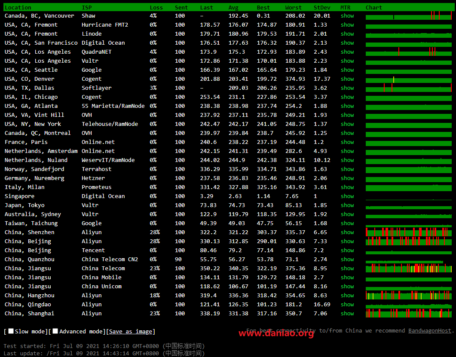Image resolution: width=456 pixels, height=357 pixels.
Task: Click the Save as image link
Action: coord(131,331)
